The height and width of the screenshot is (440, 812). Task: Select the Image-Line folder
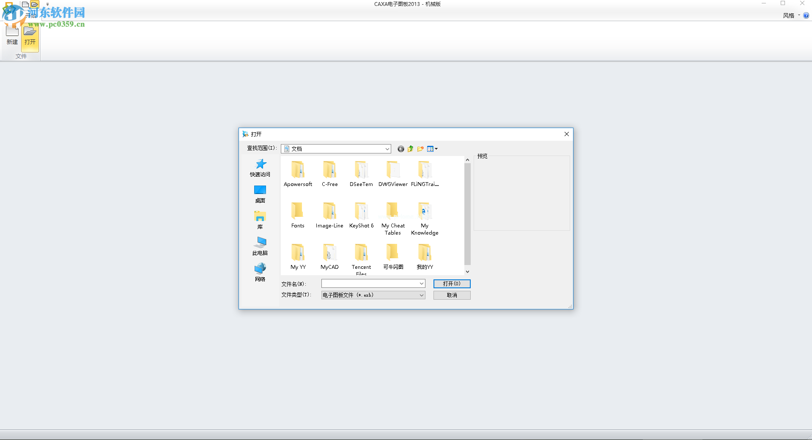pyautogui.click(x=329, y=215)
